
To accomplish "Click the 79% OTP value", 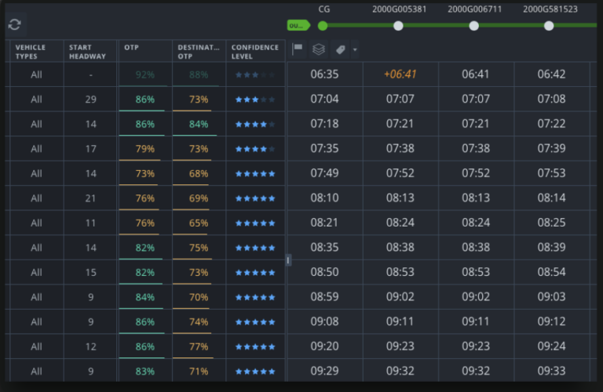I will (145, 149).
